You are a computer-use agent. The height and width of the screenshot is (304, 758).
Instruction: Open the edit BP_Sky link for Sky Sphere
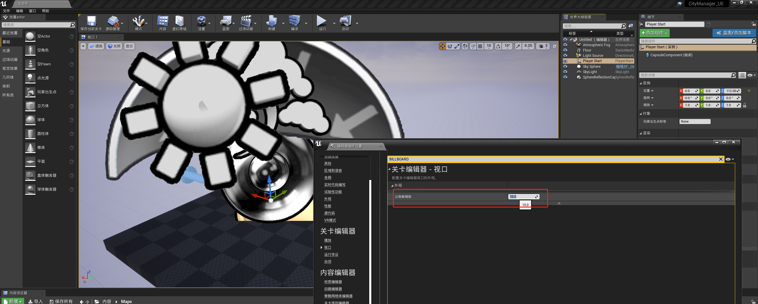(625, 67)
